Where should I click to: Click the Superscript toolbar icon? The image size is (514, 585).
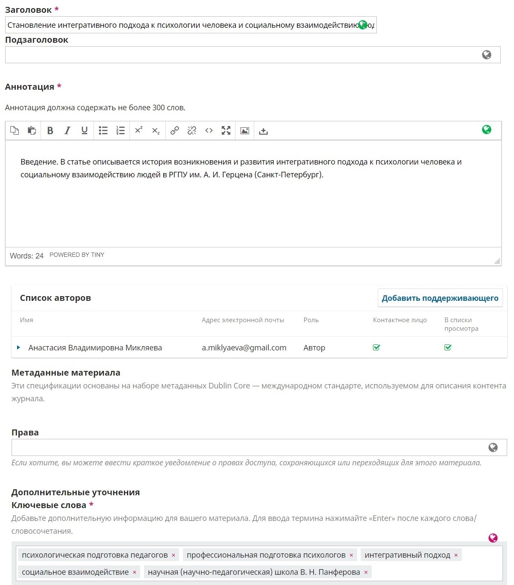[138, 130]
